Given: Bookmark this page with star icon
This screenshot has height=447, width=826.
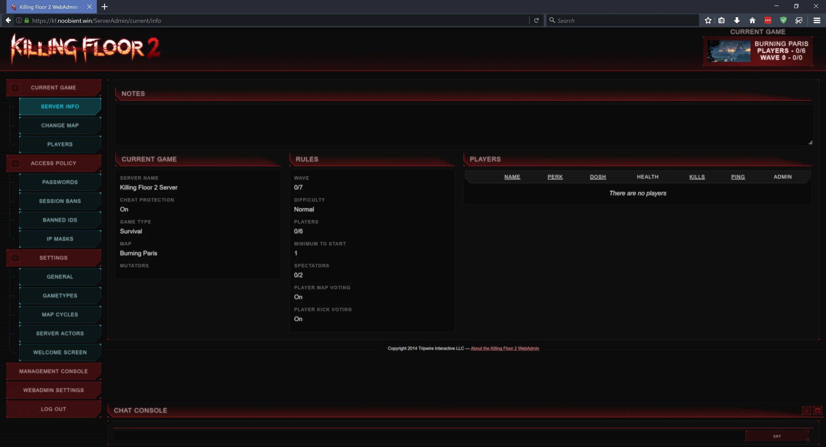Looking at the screenshot, I should (708, 21).
